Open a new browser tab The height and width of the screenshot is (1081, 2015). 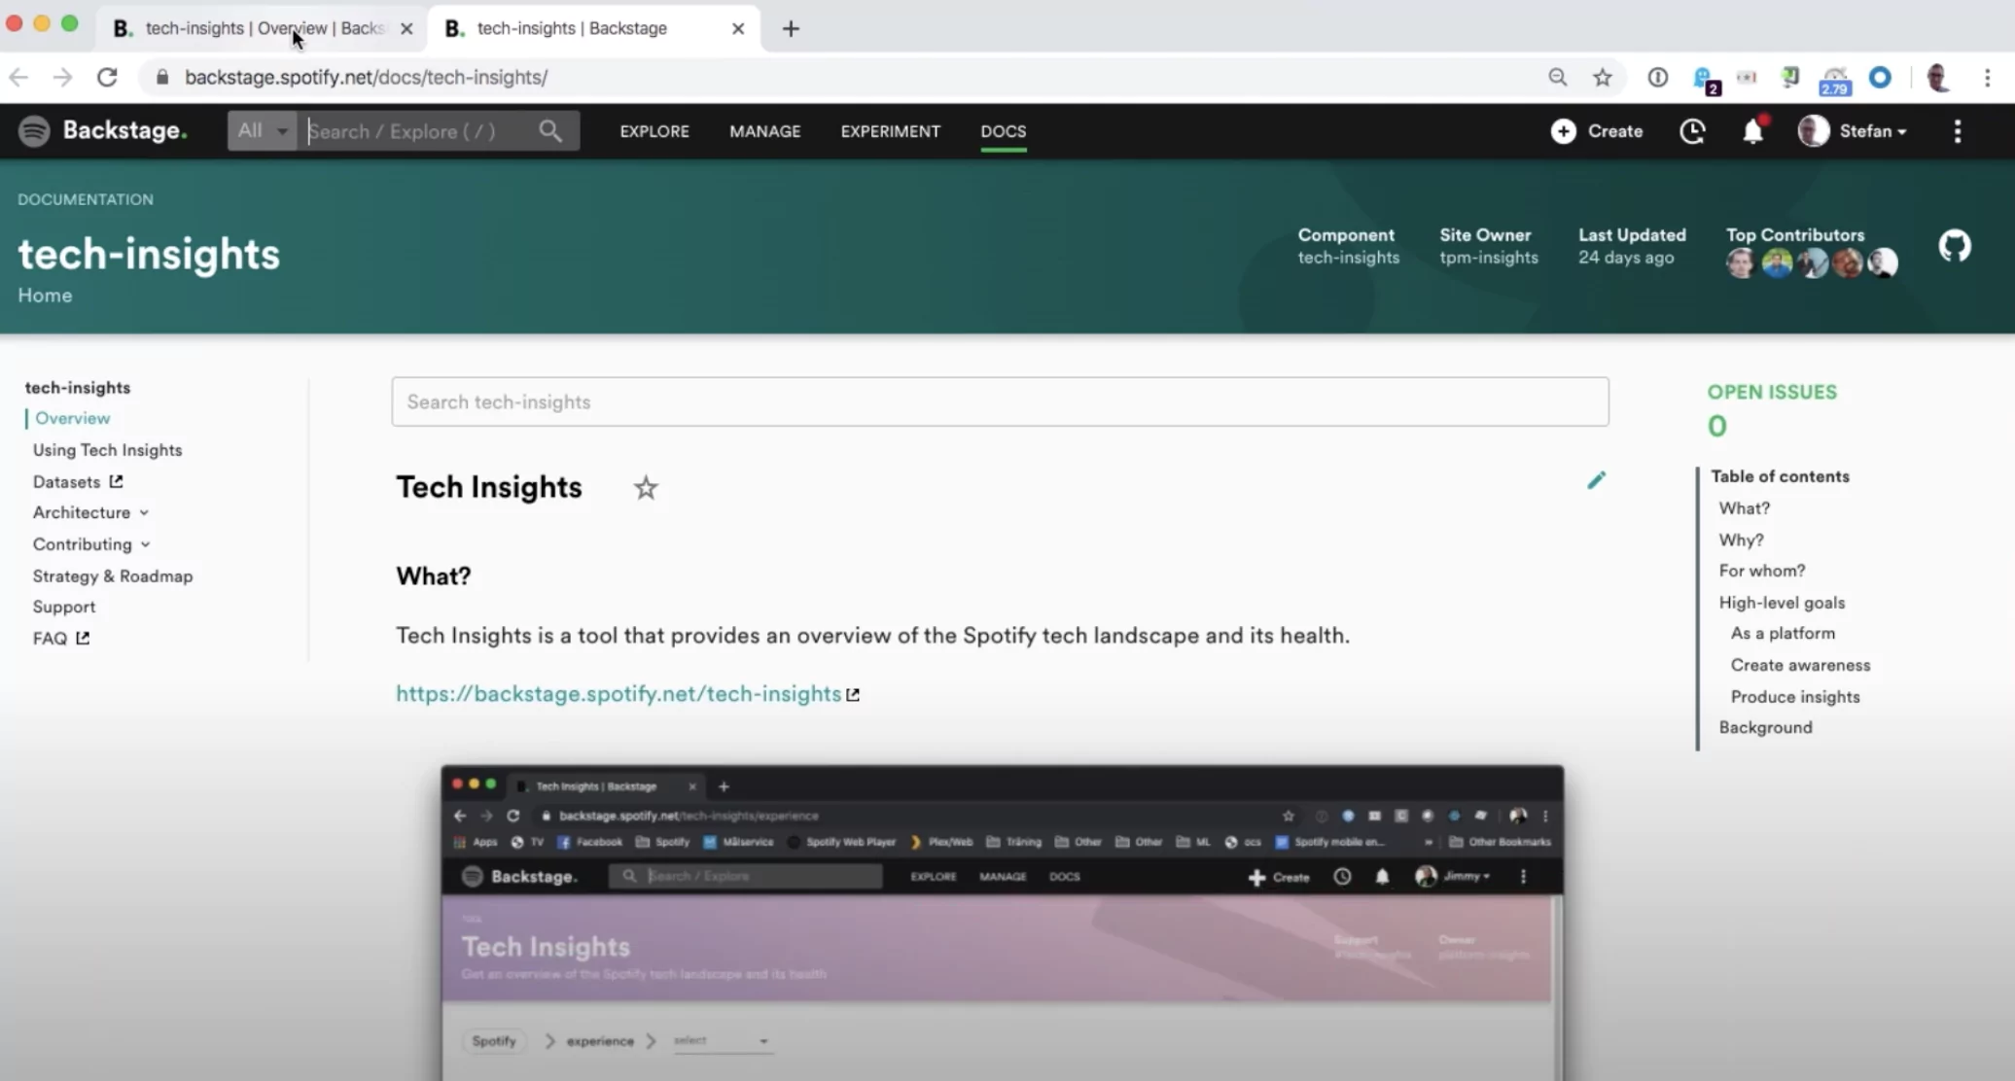tap(791, 28)
